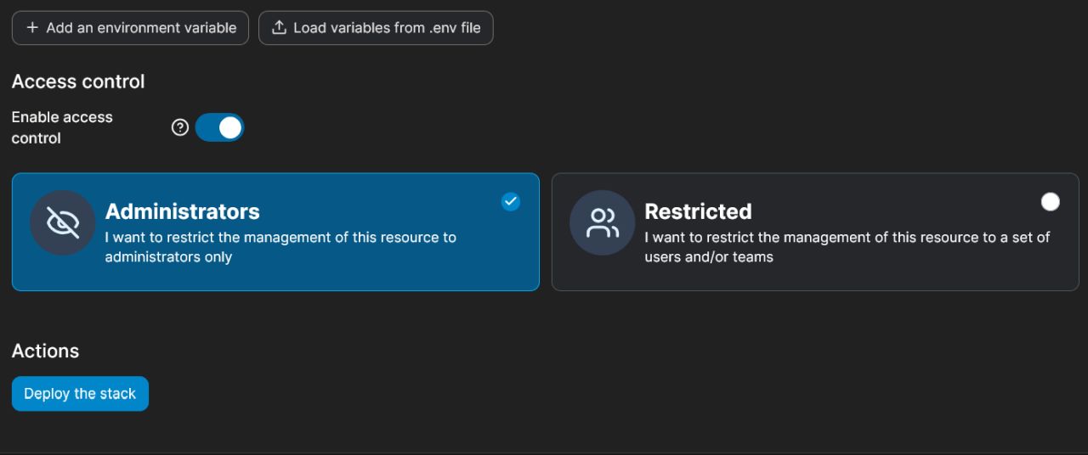
Task: Click the upload icon for loading .env file
Action: tap(279, 27)
